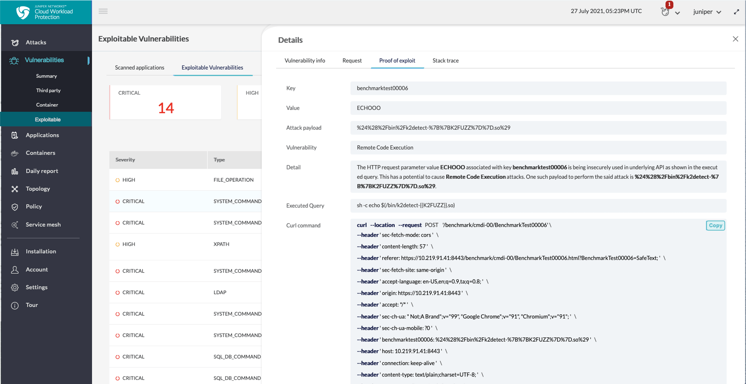The image size is (746, 384).
Task: Select the Installation download icon
Action: (15, 251)
